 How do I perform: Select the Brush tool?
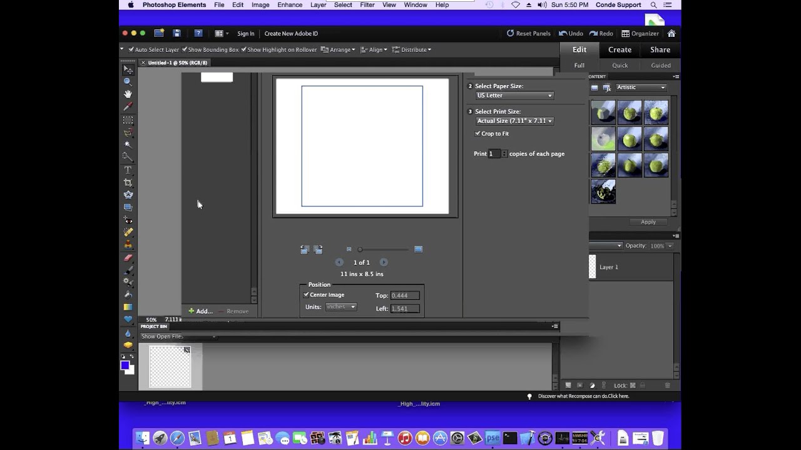(x=128, y=270)
